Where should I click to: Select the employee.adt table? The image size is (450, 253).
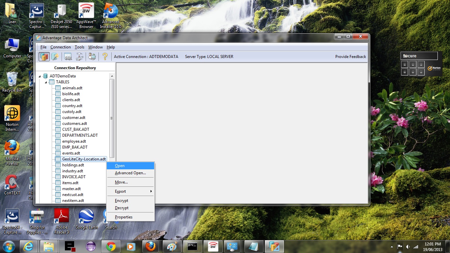[74, 141]
